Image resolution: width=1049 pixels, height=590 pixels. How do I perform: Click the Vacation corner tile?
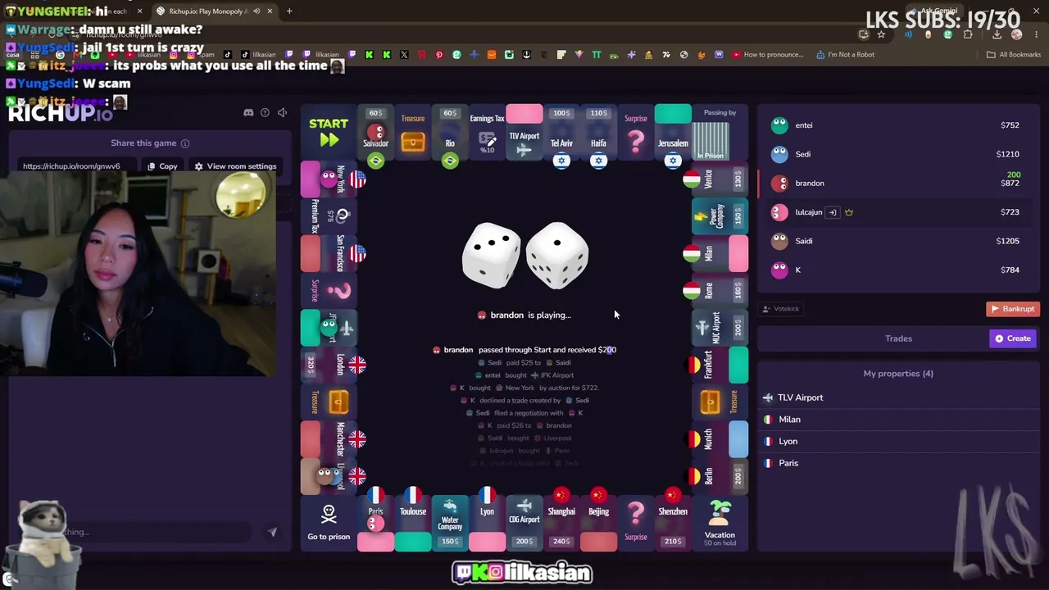720,524
